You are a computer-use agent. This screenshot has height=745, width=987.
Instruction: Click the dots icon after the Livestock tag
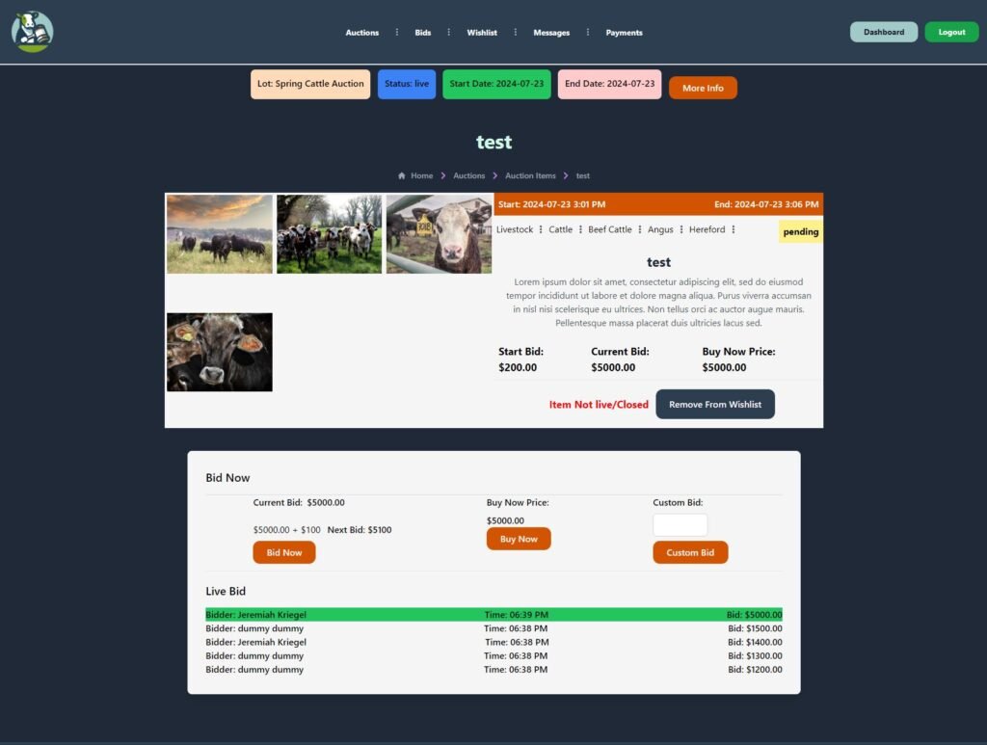click(x=540, y=229)
